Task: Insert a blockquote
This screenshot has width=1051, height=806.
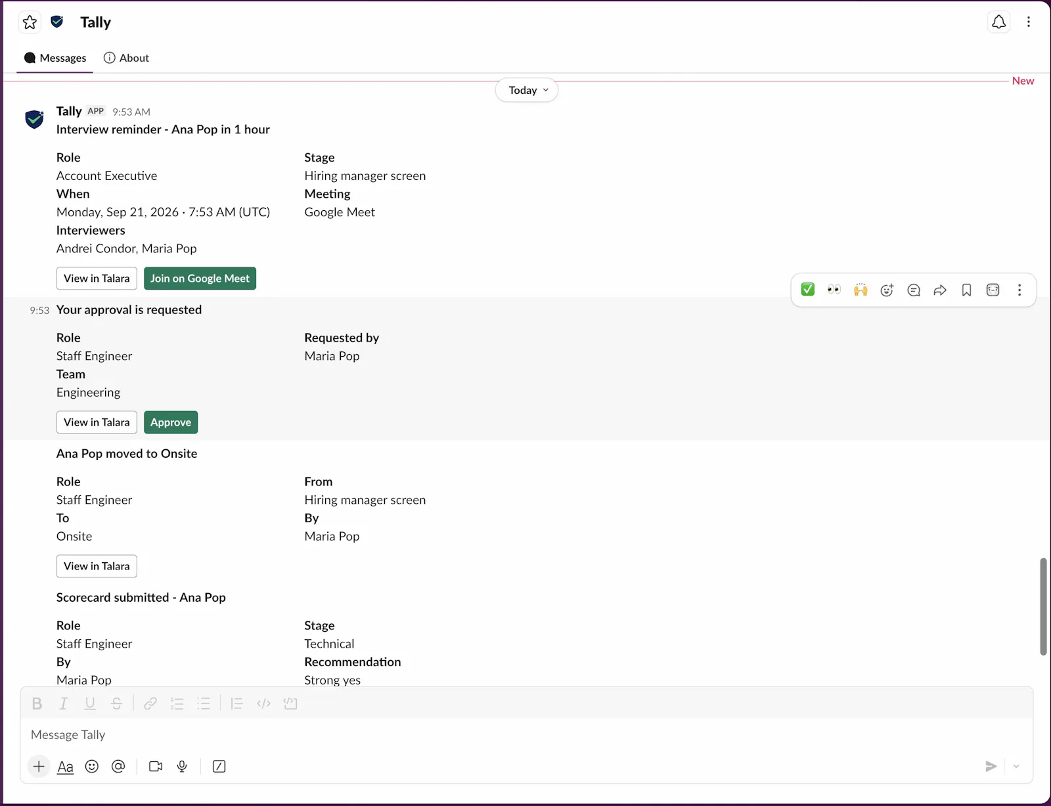Action: [x=237, y=704]
